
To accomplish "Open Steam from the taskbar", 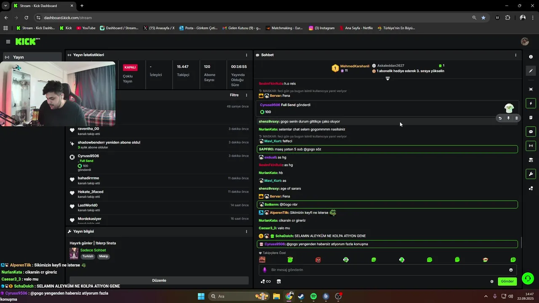I will [301, 296].
